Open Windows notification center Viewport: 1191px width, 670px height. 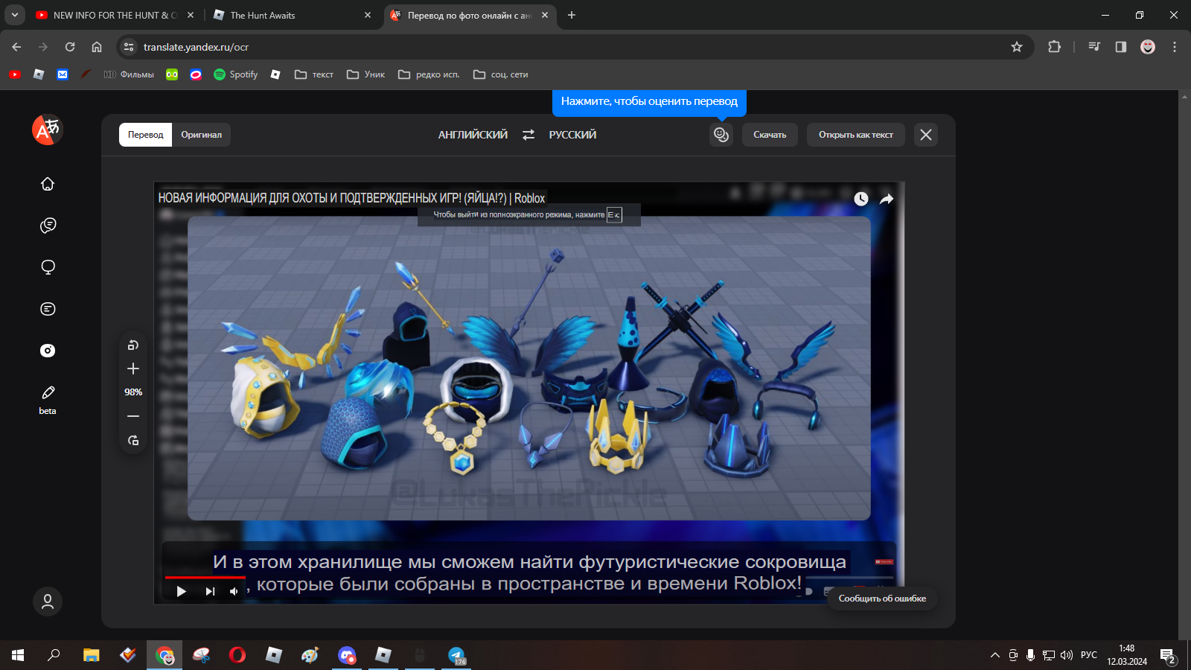[1168, 655]
